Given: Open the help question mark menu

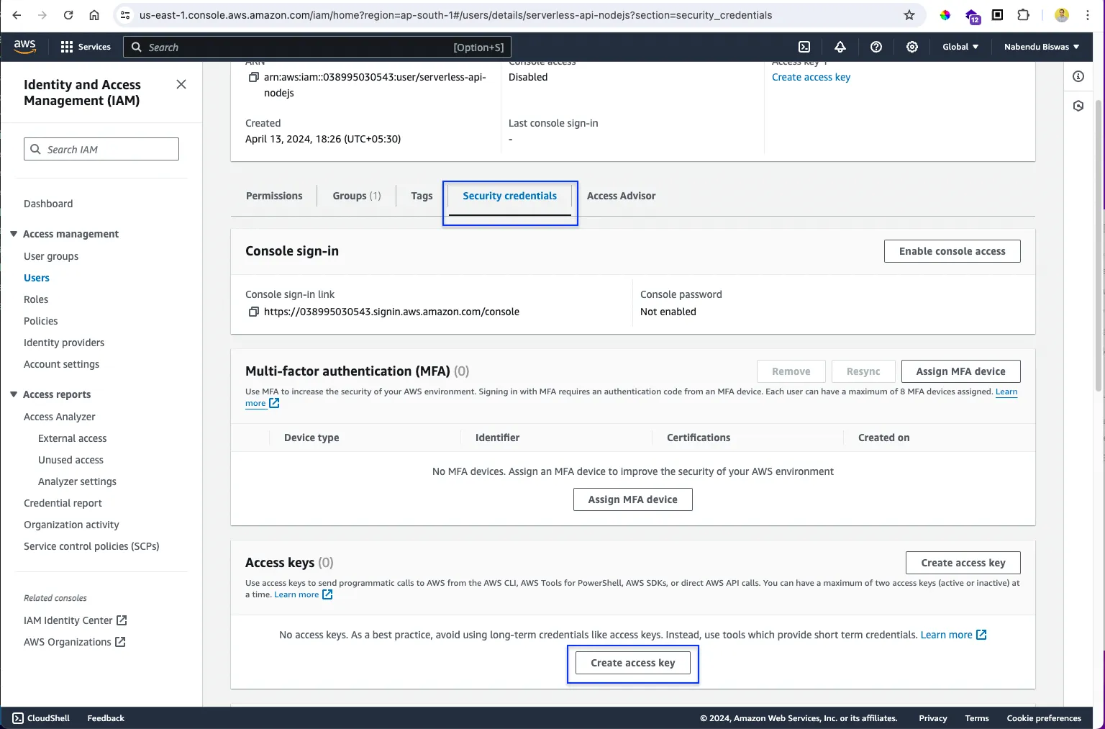Looking at the screenshot, I should [876, 47].
